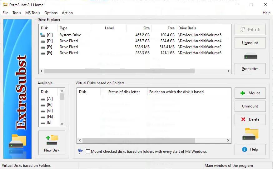Click the ExtraSubst title bar app icon
The image size is (273, 169).
pyautogui.click(x=5, y=5)
